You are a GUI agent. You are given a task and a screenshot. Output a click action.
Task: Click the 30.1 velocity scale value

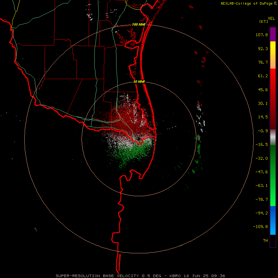pos(263,103)
